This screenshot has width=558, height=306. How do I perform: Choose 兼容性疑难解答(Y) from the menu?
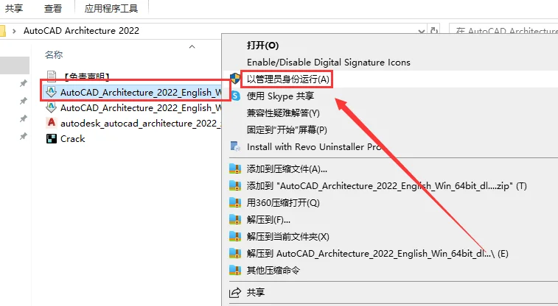(x=283, y=113)
